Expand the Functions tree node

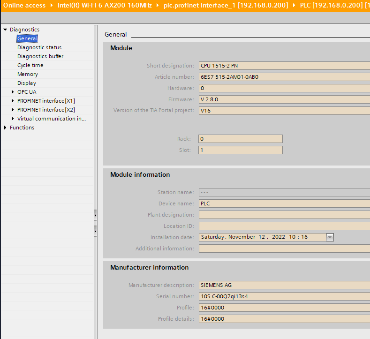pos(5,128)
